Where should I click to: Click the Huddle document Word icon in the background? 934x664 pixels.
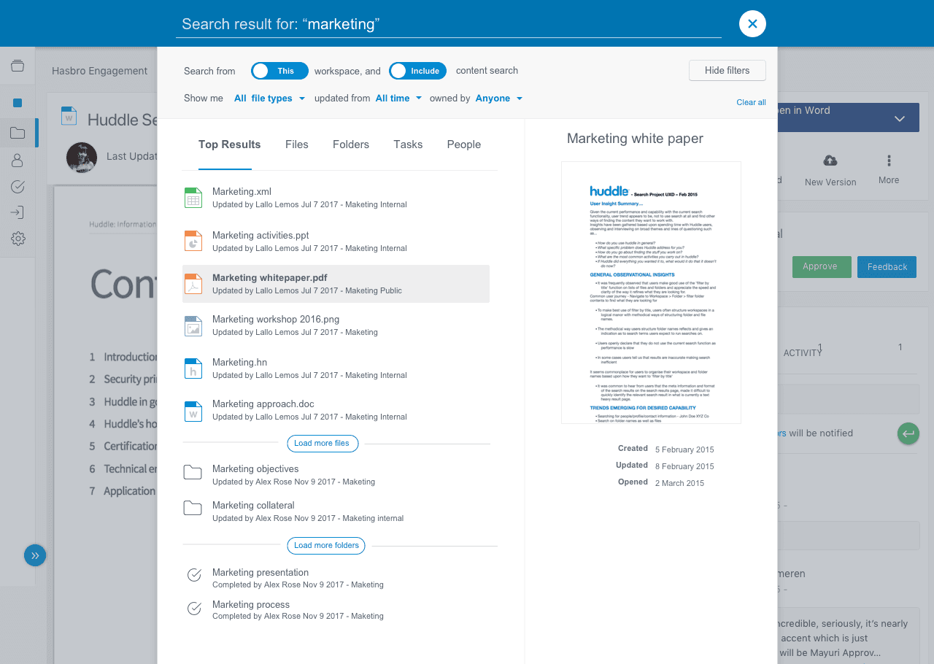pos(69,117)
